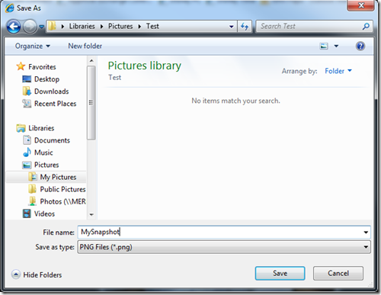Click navigation pane scroll up arrow
Image resolution: width=381 pixels, height=295 pixels.
[x=91, y=61]
